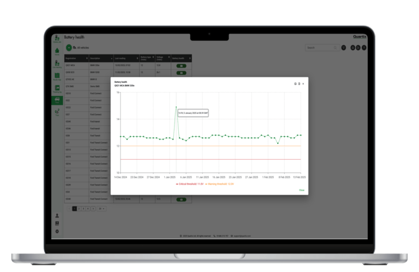The image size is (419, 272).
Task: Go to next page with arrow
Action: point(93,209)
